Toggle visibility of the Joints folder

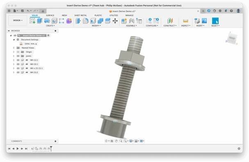[x=18, y=56]
